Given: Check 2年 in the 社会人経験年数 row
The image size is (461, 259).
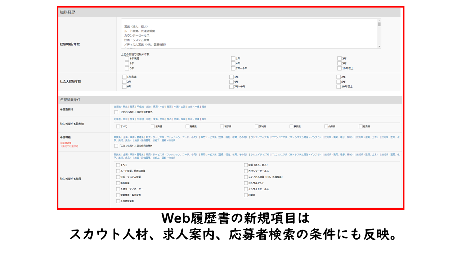Looking at the screenshot, I should (339, 77).
